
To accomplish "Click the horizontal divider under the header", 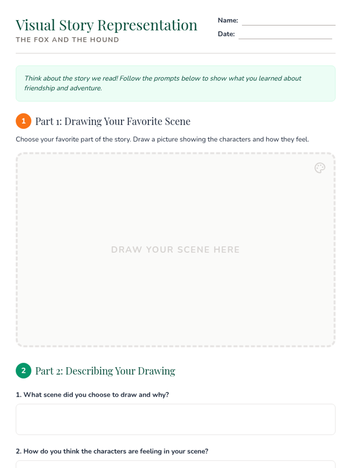I will pyautogui.click(x=175, y=53).
